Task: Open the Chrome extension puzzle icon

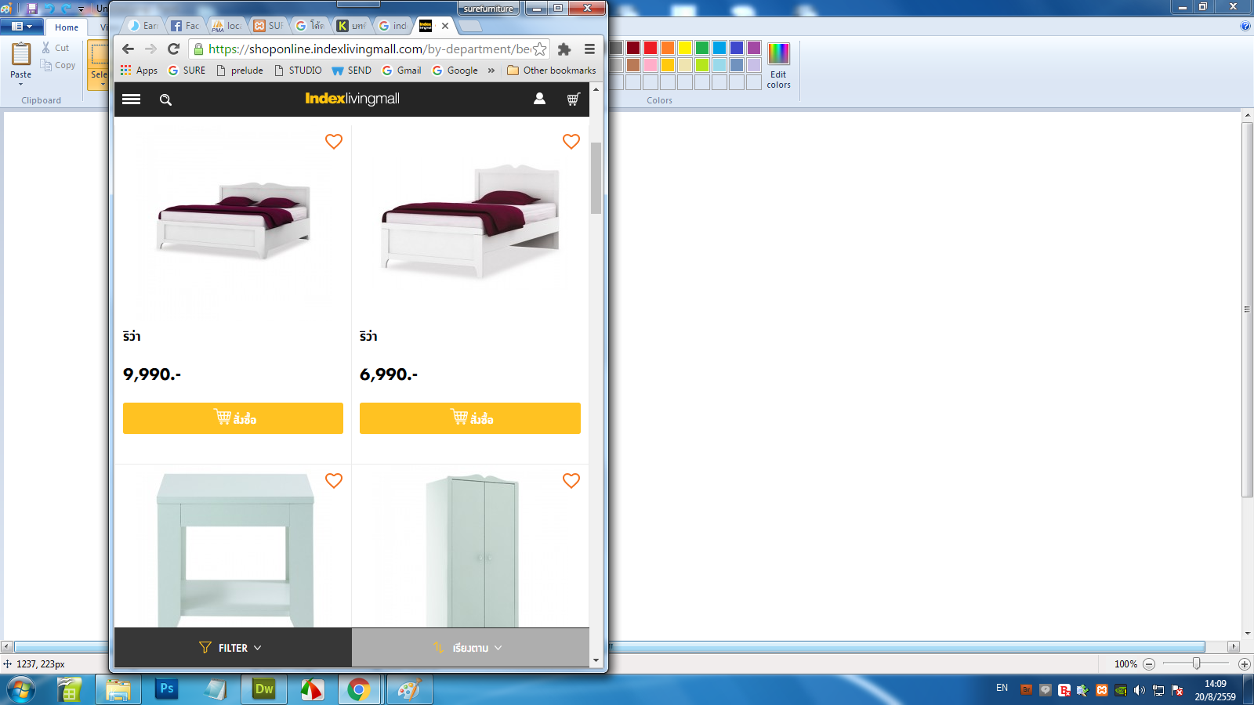Action: (564, 49)
